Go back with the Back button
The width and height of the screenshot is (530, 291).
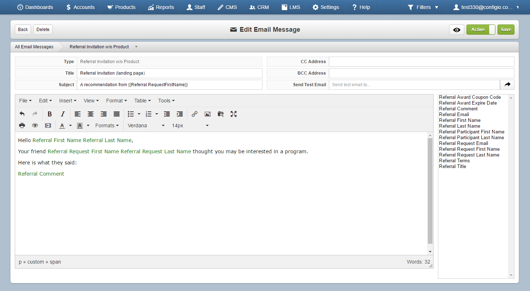[x=23, y=30]
